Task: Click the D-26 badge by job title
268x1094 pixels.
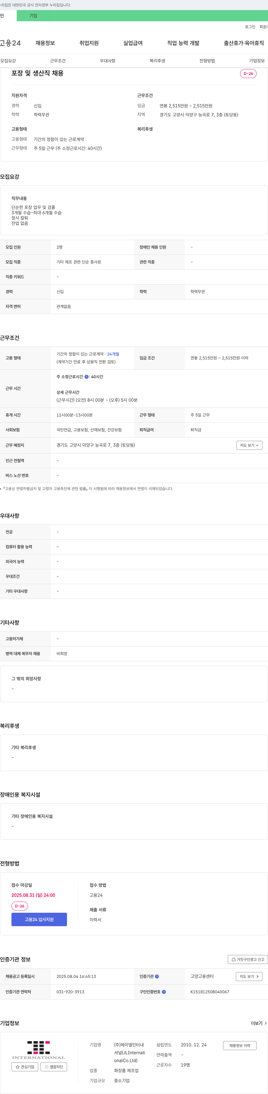Action: 248,74
